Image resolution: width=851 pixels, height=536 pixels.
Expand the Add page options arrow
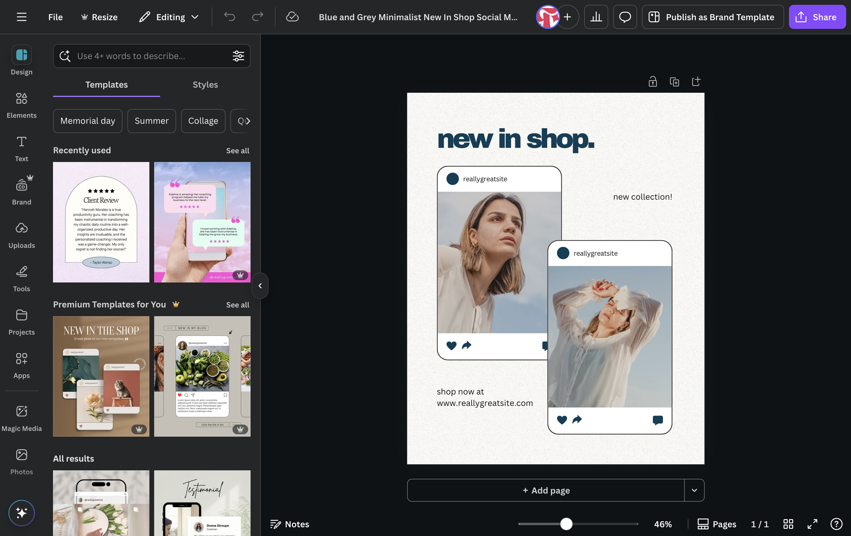pyautogui.click(x=694, y=490)
